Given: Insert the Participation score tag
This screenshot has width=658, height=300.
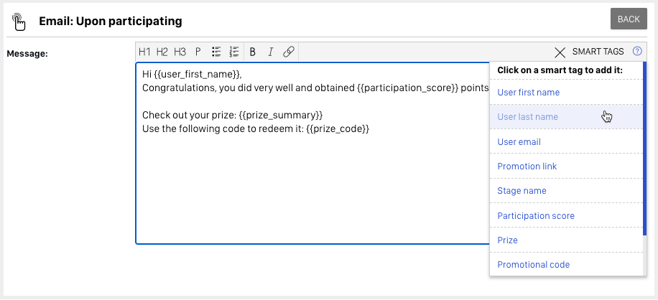Looking at the screenshot, I should click(535, 216).
